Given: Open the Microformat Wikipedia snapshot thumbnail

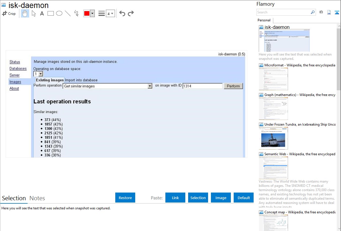Looking at the screenshot, I should pyautogui.click(x=273, y=79).
